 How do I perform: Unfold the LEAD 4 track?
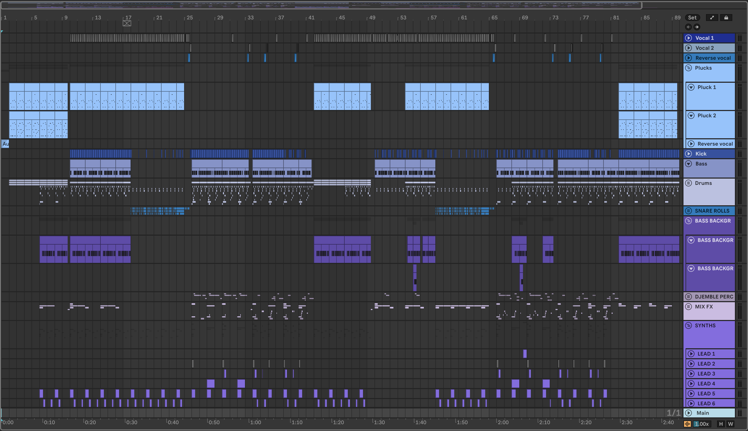click(691, 384)
